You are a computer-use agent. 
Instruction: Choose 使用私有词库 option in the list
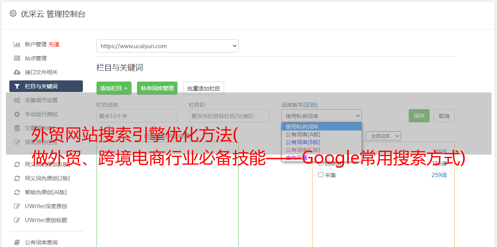pos(321,127)
